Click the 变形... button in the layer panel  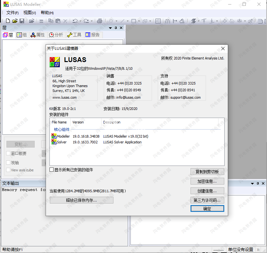[x=21, y=144]
